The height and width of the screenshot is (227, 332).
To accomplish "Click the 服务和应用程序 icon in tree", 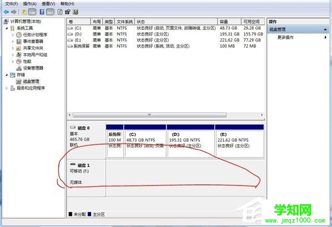I will coord(13,88).
